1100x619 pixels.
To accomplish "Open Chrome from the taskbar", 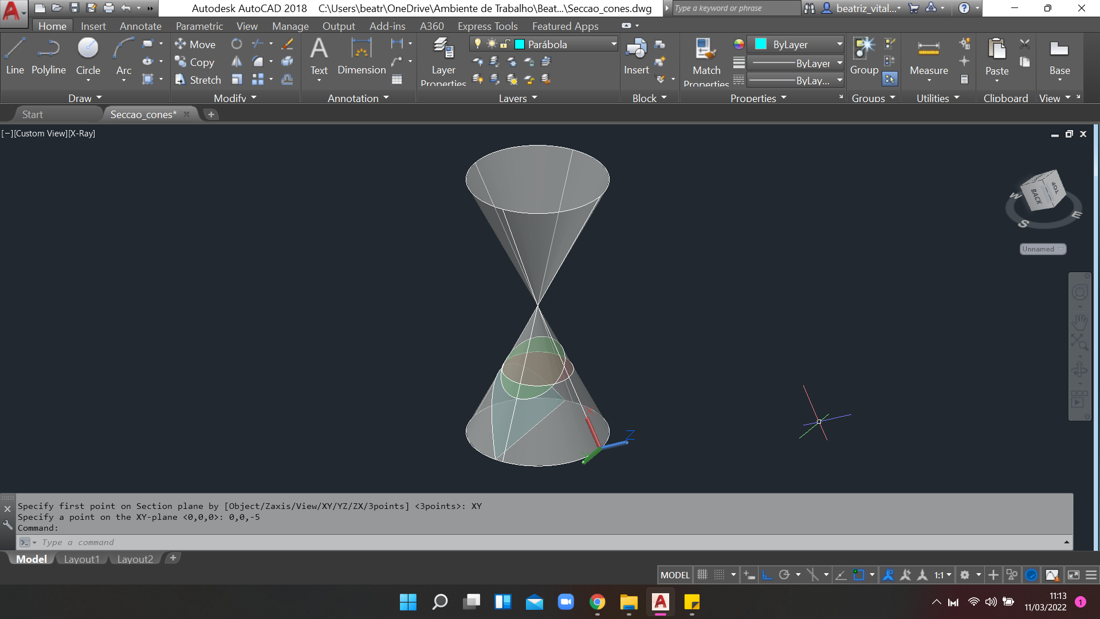I will click(597, 602).
